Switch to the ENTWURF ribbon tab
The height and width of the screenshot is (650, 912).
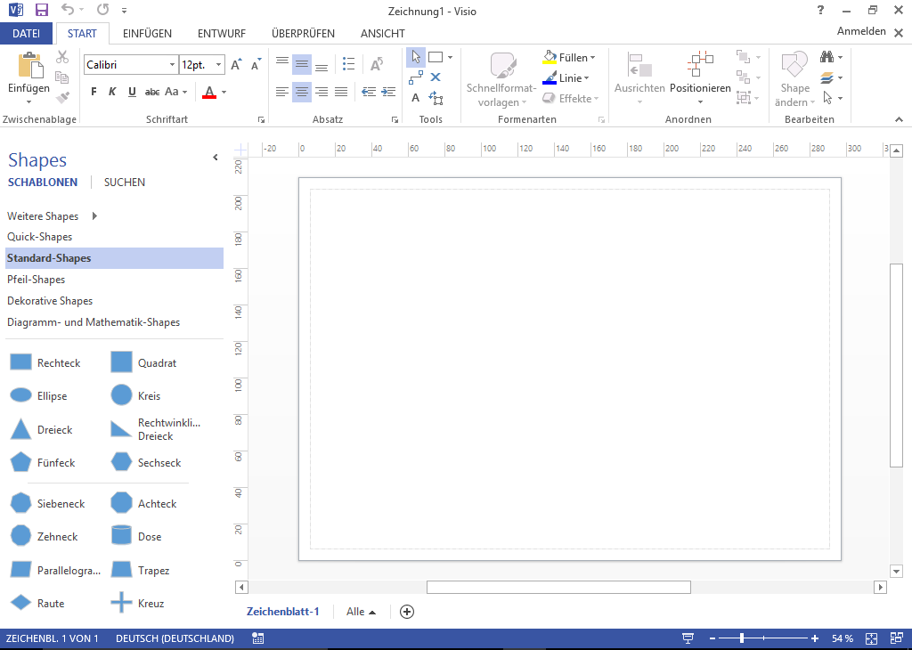(221, 34)
